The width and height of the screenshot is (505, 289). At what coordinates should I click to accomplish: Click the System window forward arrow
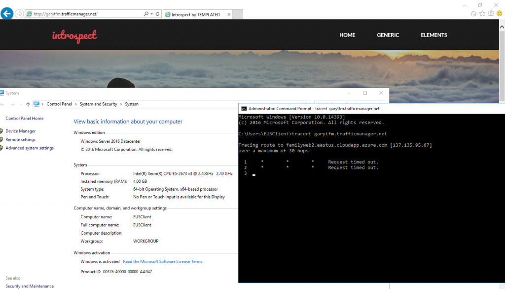click(12, 104)
